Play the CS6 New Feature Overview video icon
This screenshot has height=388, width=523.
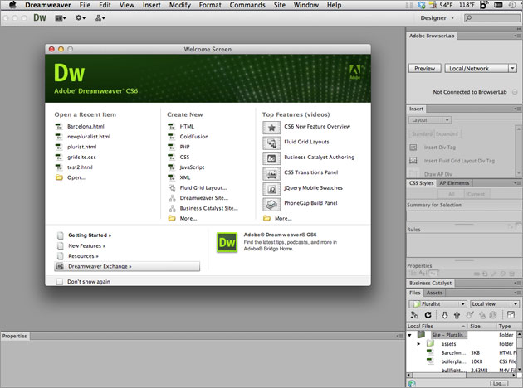[x=271, y=128]
